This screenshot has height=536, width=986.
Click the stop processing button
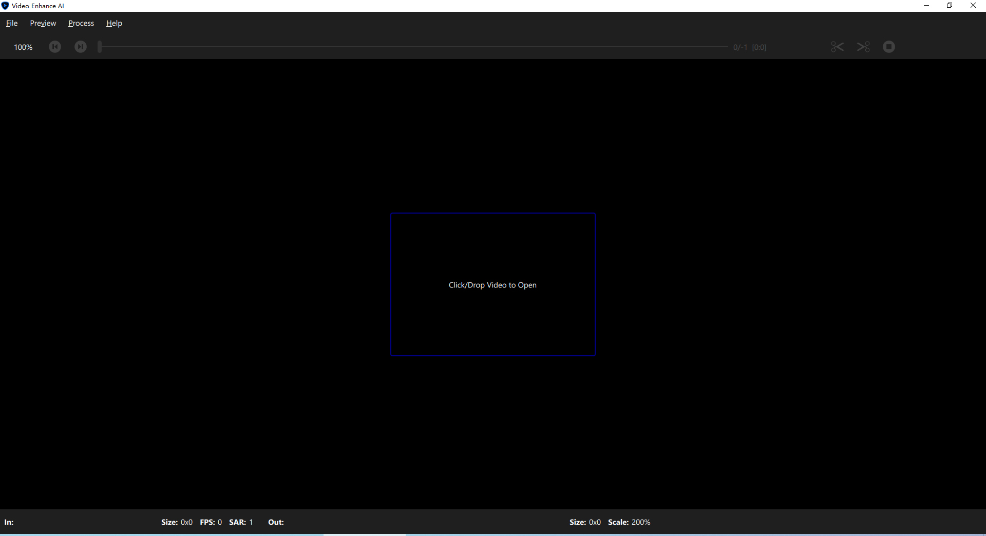(889, 47)
